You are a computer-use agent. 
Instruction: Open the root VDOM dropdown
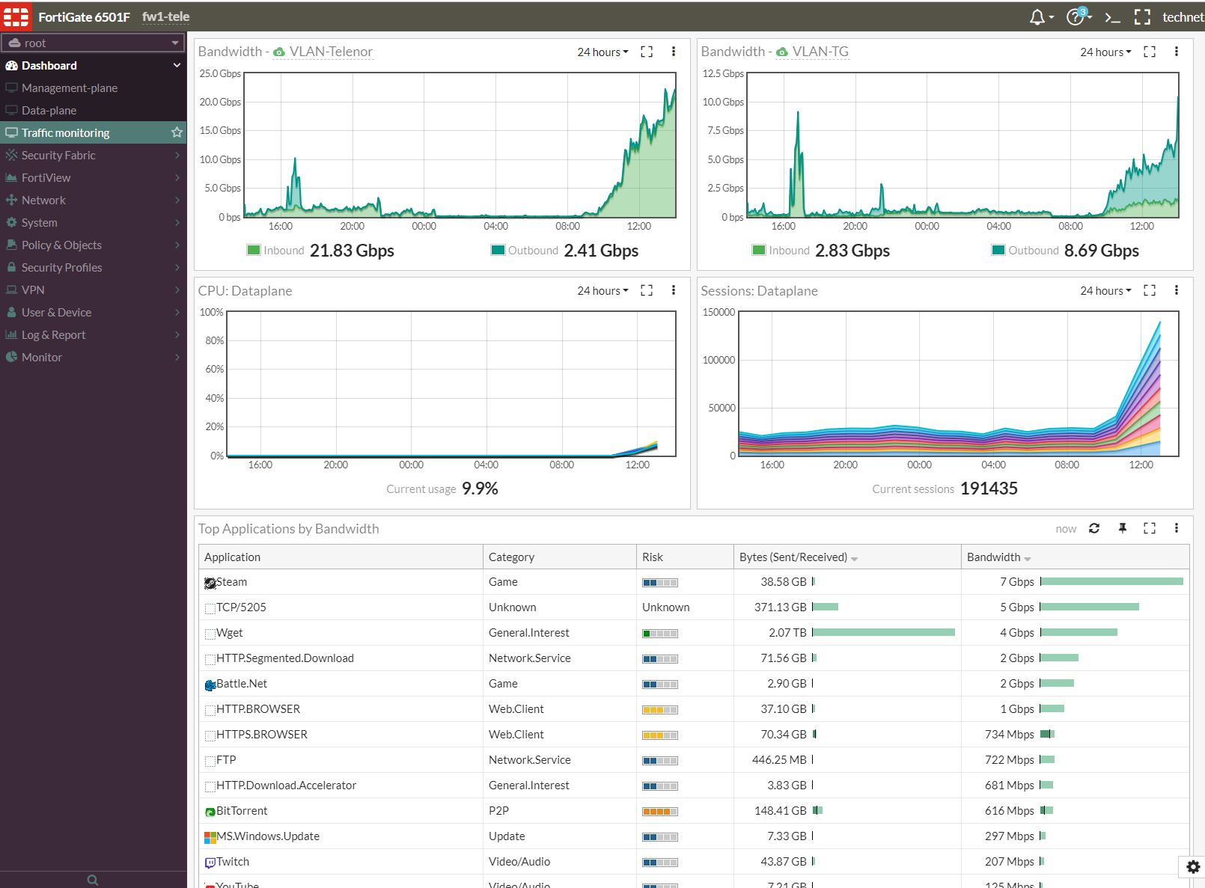(94, 43)
